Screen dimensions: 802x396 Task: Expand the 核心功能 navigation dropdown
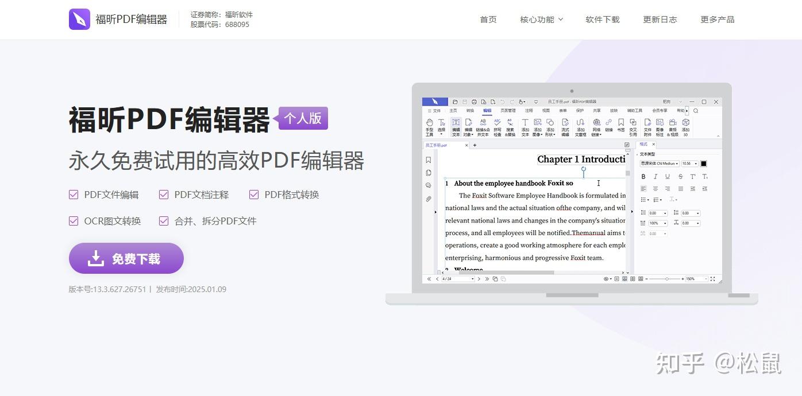[541, 20]
